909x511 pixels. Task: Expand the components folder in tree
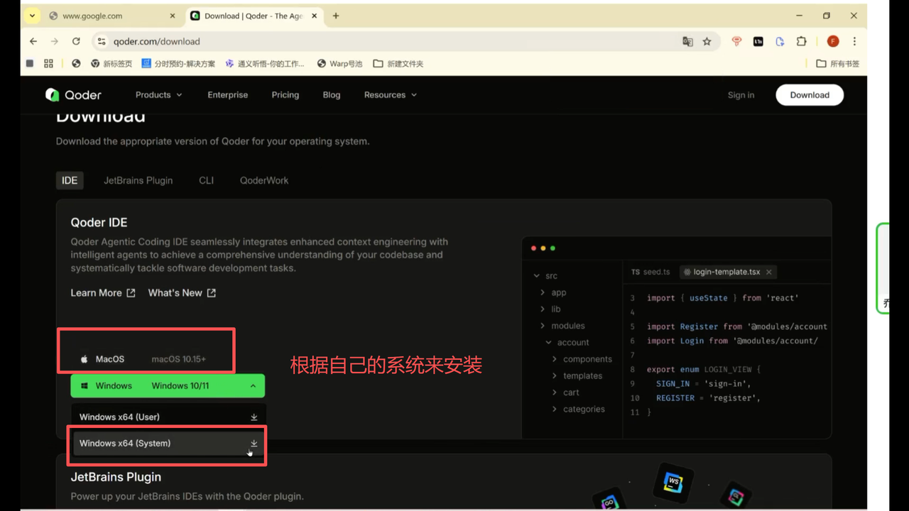(582, 359)
